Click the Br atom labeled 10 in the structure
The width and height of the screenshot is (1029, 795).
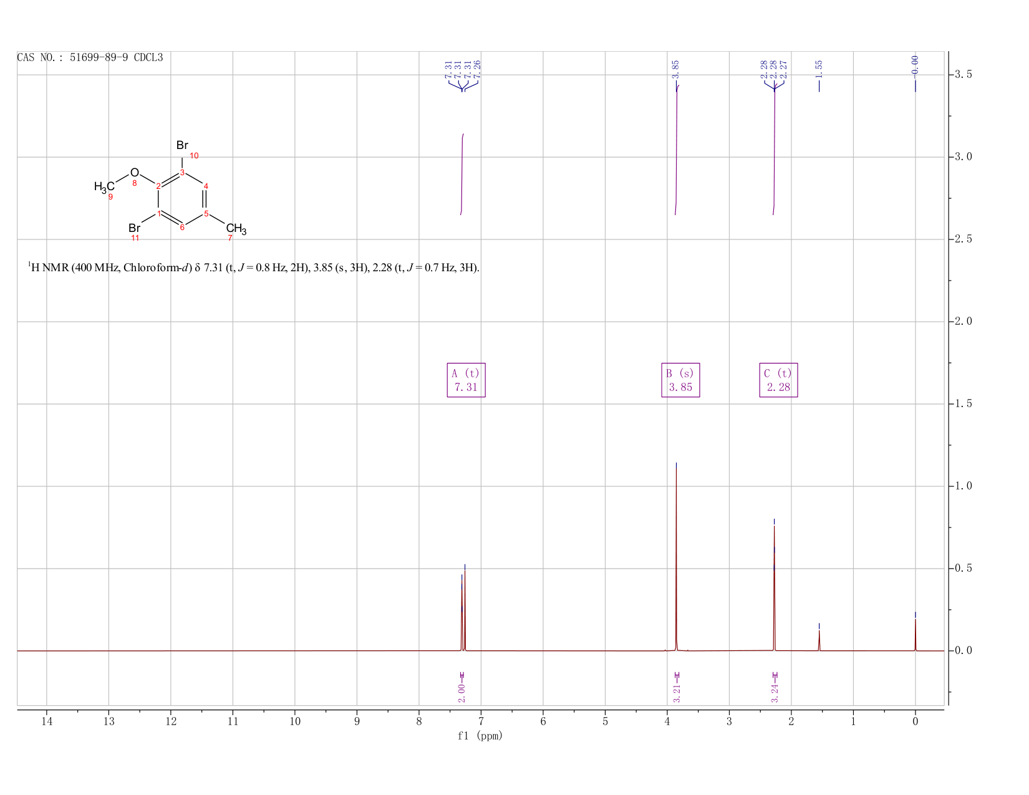click(x=182, y=145)
